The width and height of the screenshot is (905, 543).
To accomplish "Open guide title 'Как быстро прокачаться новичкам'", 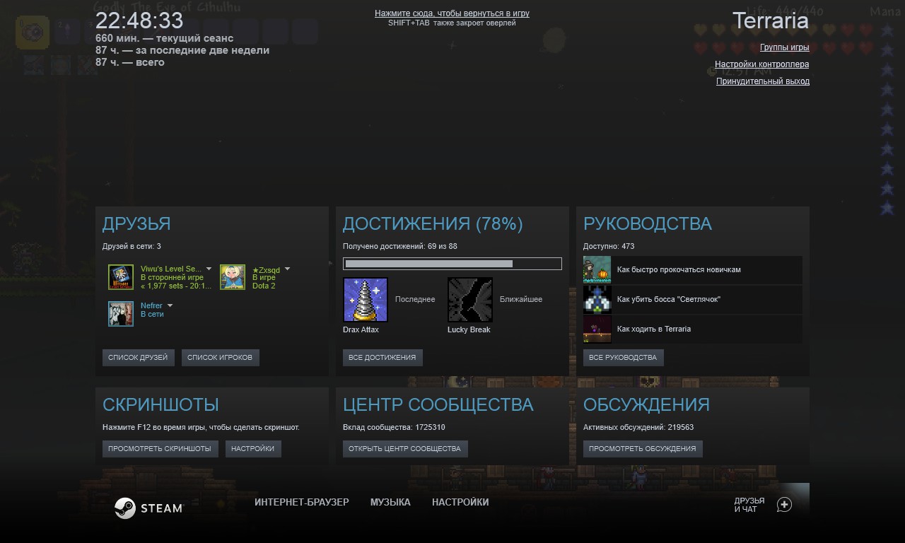I will pos(679,269).
